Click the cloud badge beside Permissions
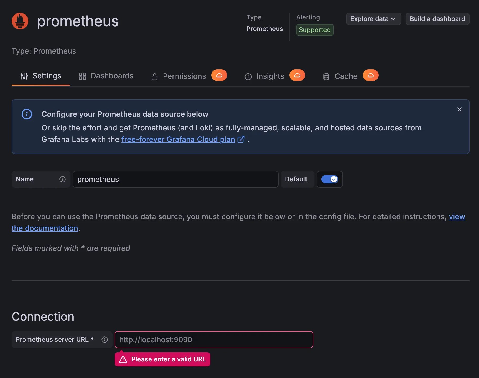The width and height of the screenshot is (479, 378). click(x=219, y=75)
